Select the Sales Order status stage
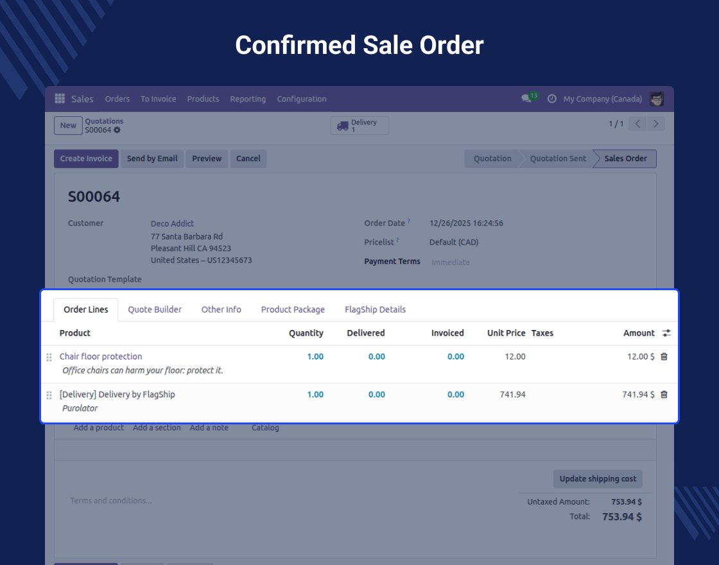719x565 pixels. (625, 159)
